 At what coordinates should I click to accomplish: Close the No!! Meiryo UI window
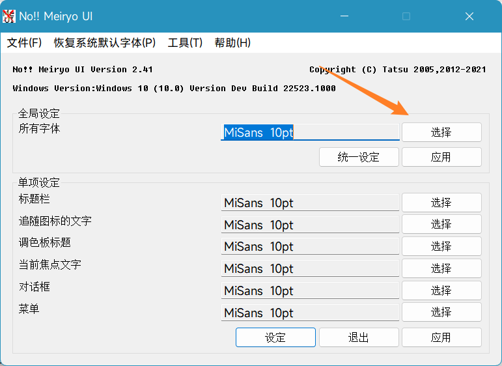click(469, 16)
